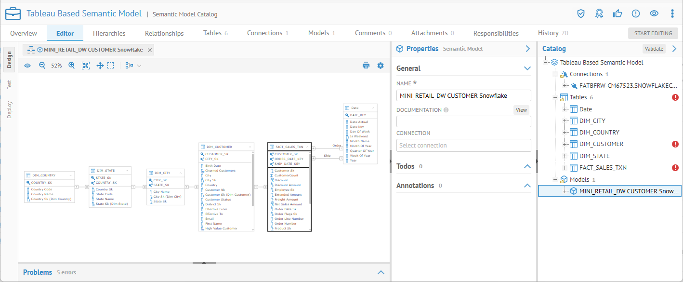Click the thumbs-up endorse icon
Image resolution: width=683 pixels, height=282 pixels.
(x=617, y=13)
